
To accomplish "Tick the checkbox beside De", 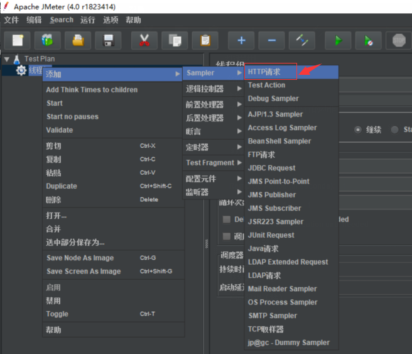I will [227, 219].
